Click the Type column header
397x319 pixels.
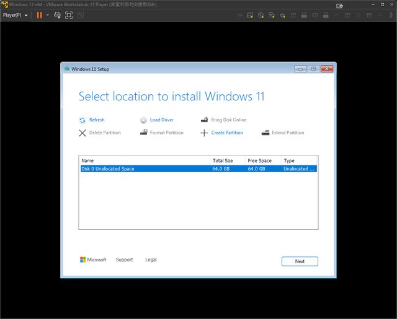pos(298,160)
